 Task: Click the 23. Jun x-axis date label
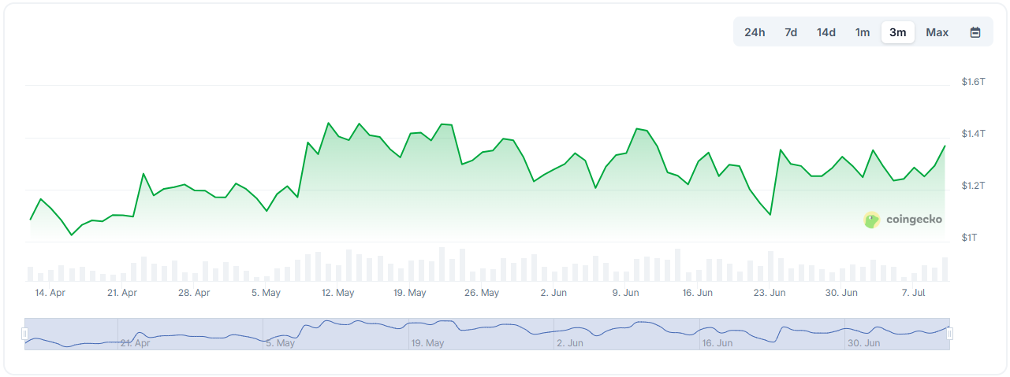pos(770,293)
